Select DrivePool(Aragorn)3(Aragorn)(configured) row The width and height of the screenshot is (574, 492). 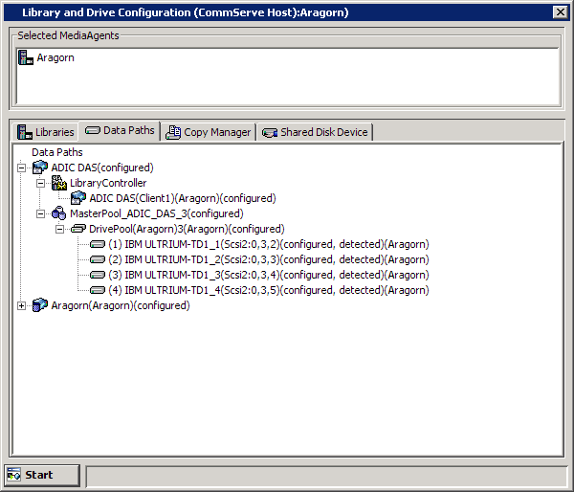point(187,229)
